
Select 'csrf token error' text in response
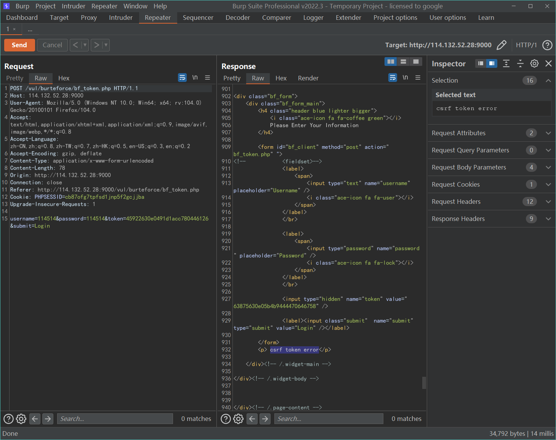[294, 350]
